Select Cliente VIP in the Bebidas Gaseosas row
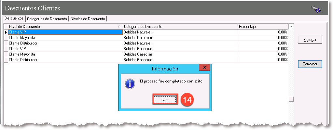 pos(65,49)
